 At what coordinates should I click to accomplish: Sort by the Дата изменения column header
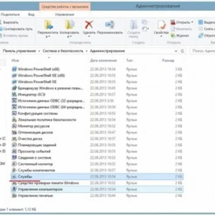(x=103, y=60)
